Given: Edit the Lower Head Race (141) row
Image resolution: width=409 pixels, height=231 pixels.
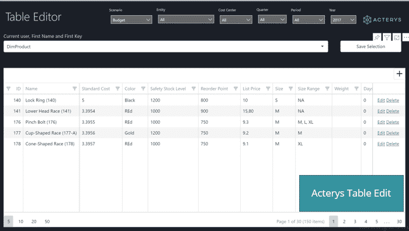Looking at the screenshot, I should pos(381,111).
